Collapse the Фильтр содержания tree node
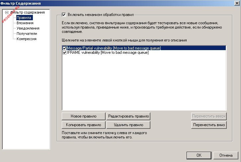 7,13
